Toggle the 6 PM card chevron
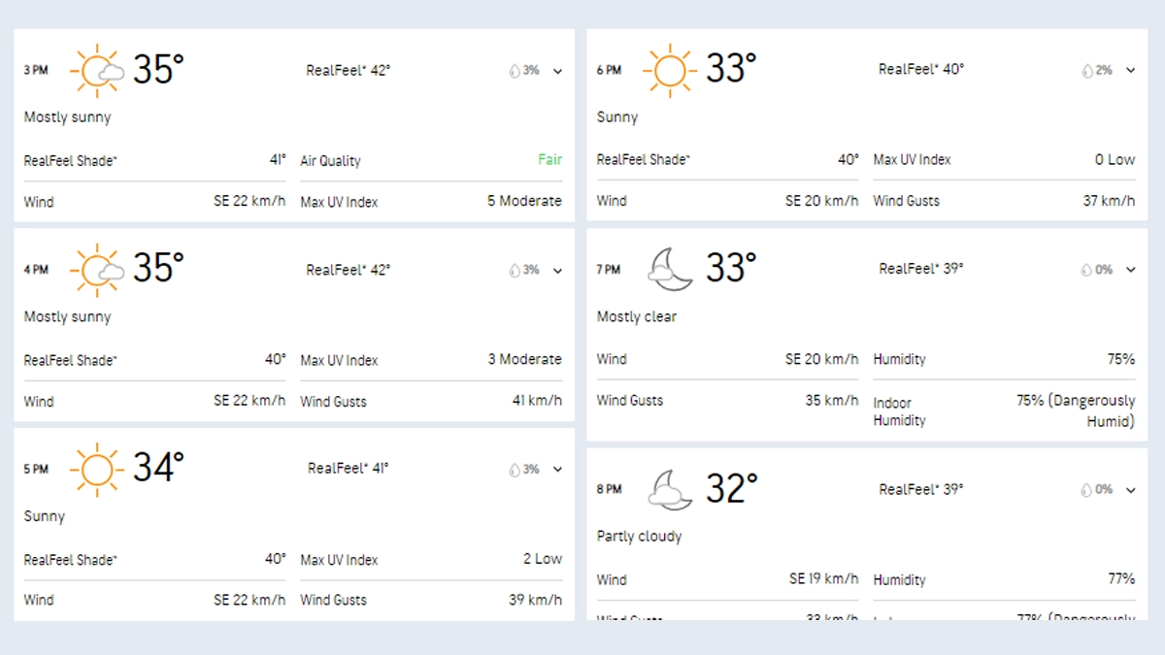The height and width of the screenshot is (655, 1165). 1130,71
